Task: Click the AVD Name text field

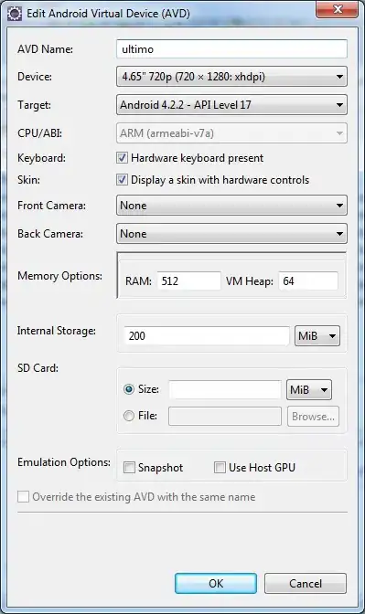Action: (231, 49)
